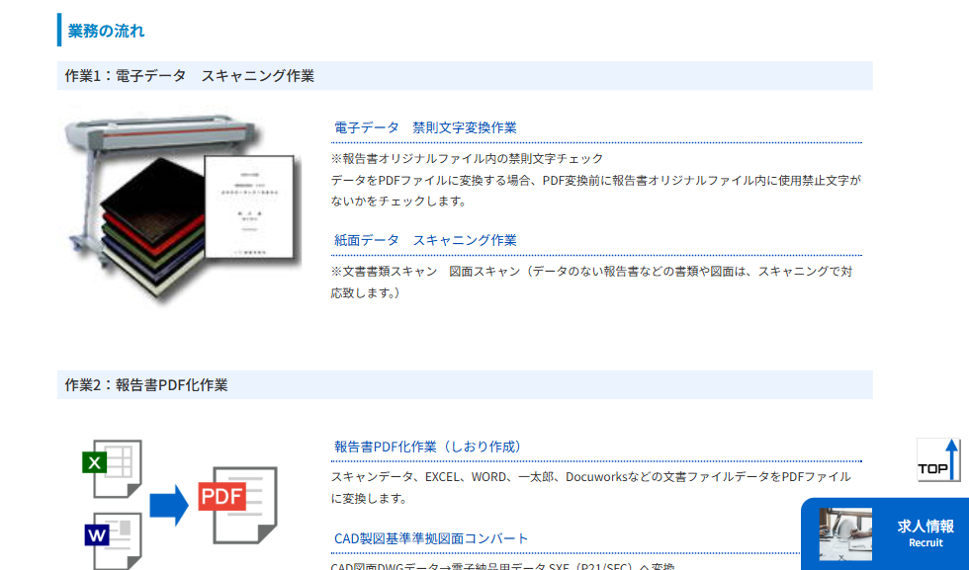
Task: Click the 禁則文字チェック description paragraph
Action: (x=595, y=180)
